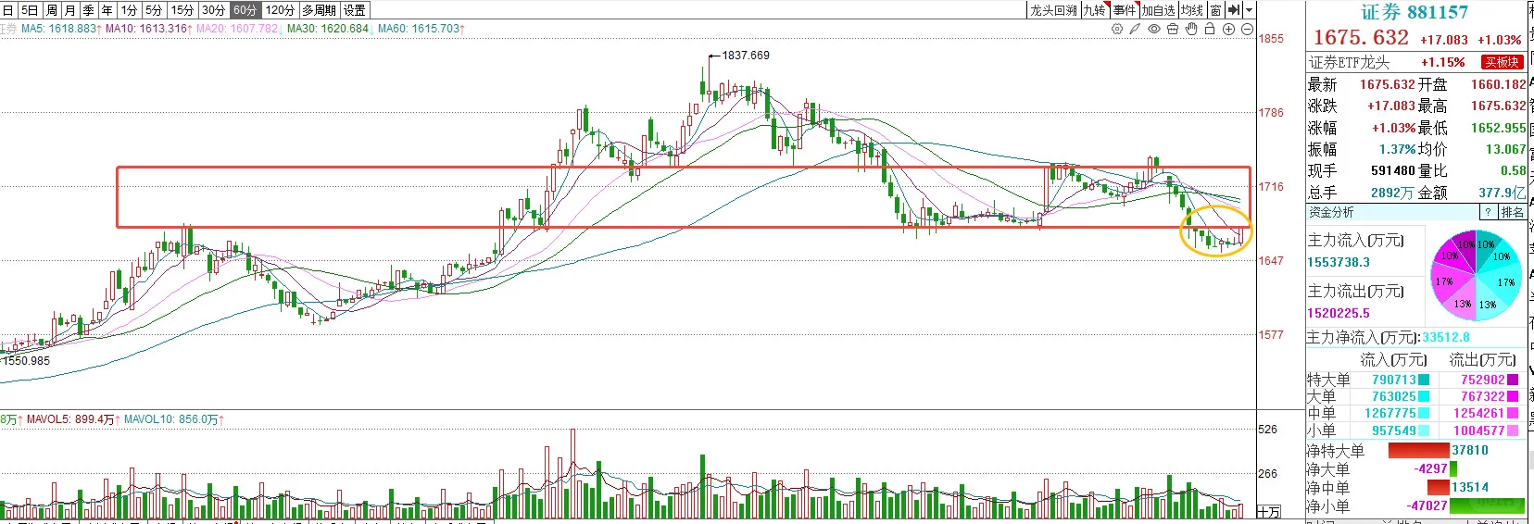Click the 中单 inflow value 1267775
Viewport: 1534px width, 524px height.
(x=1390, y=413)
